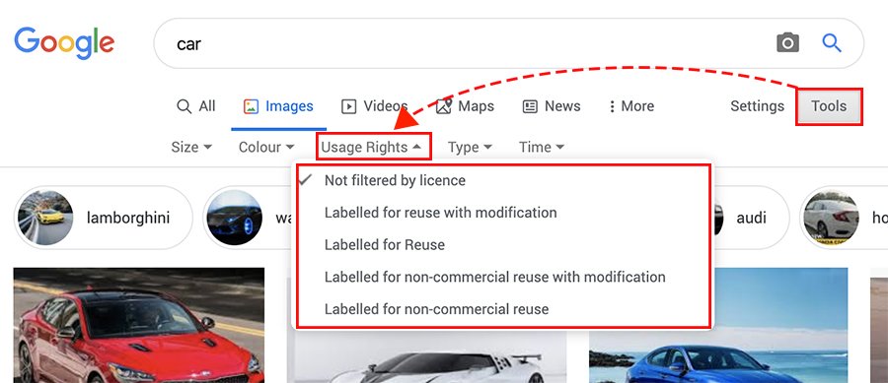Click the white Honda chip thumbnail
Viewport: 888px width, 383px height.
pos(831,218)
